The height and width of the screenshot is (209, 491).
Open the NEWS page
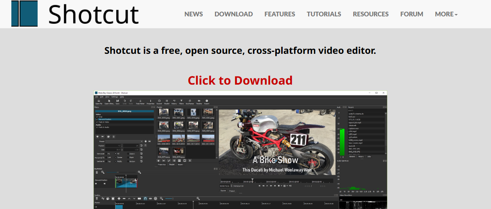click(x=193, y=14)
